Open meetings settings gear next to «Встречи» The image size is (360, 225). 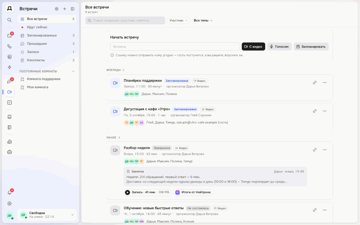(57, 9)
